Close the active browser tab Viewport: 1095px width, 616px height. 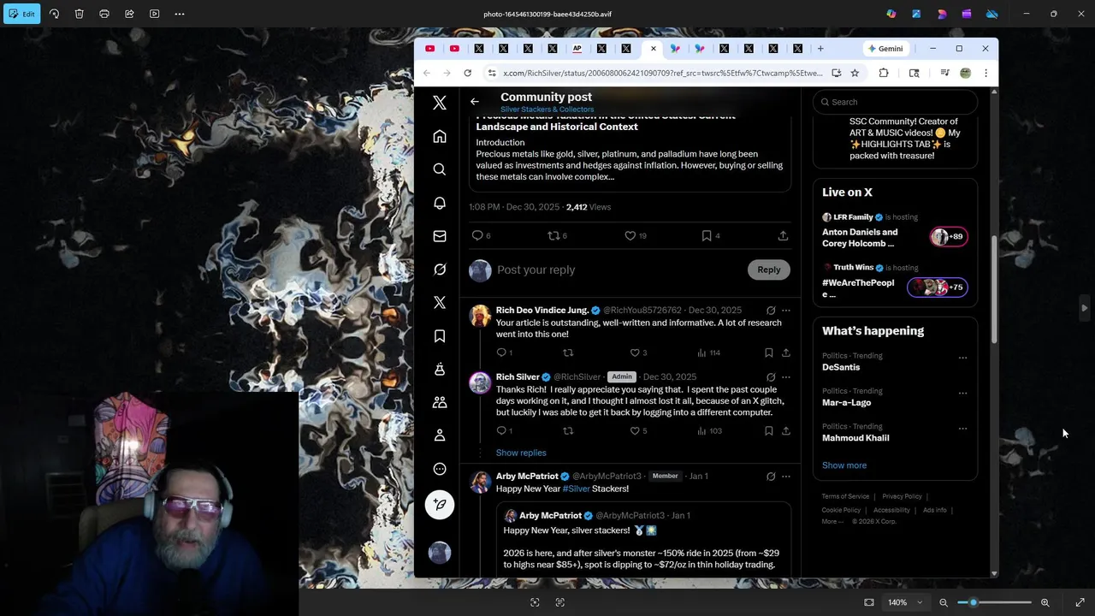pos(654,49)
